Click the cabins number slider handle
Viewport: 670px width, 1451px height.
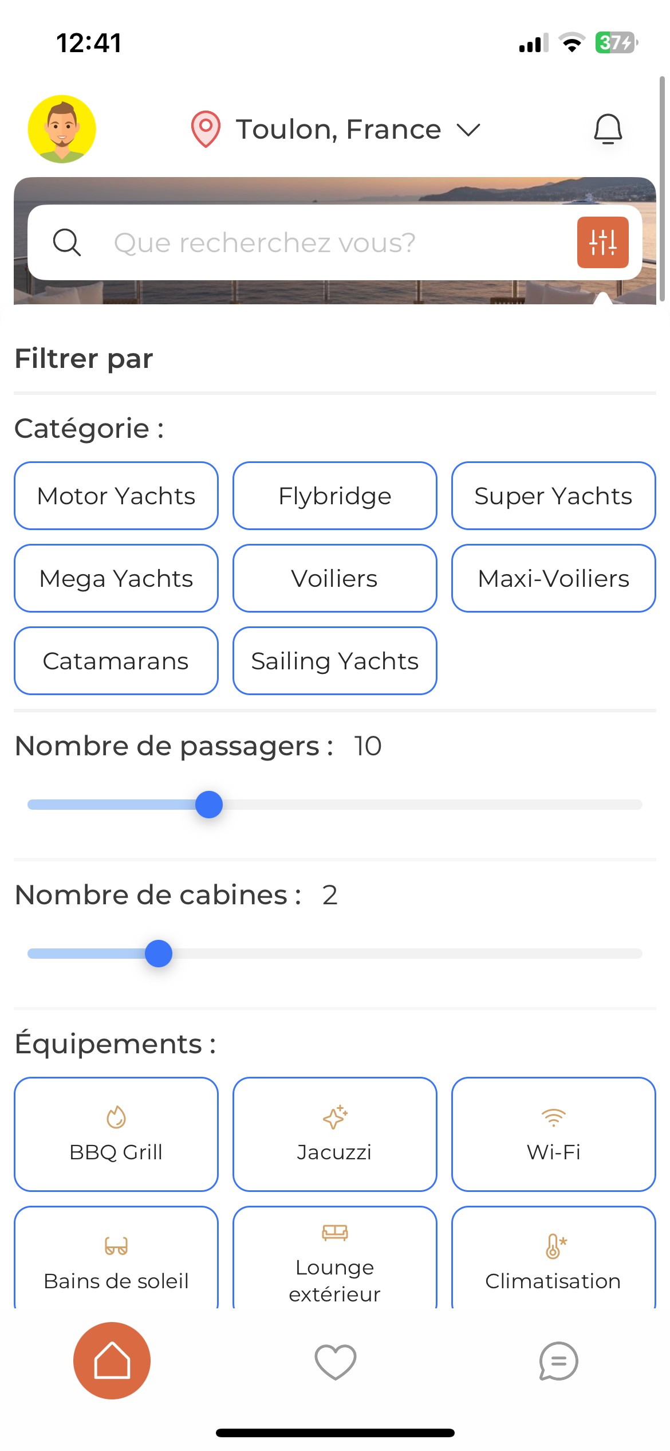[159, 954]
